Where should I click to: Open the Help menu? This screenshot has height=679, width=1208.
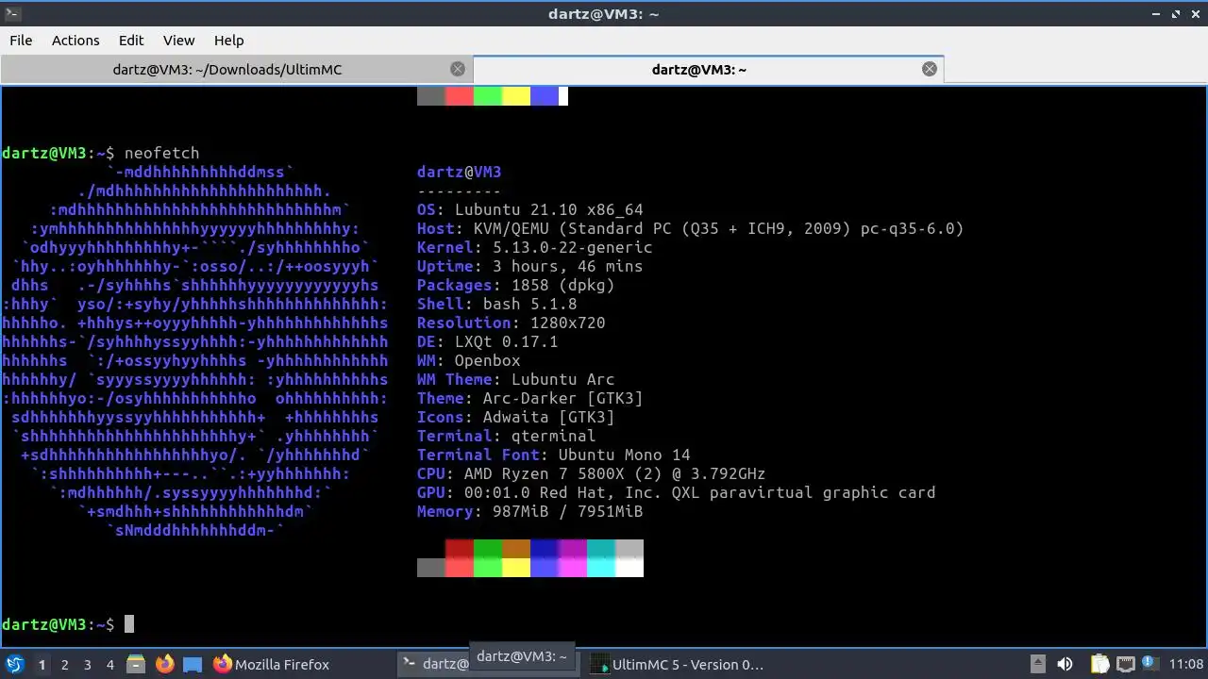[228, 41]
